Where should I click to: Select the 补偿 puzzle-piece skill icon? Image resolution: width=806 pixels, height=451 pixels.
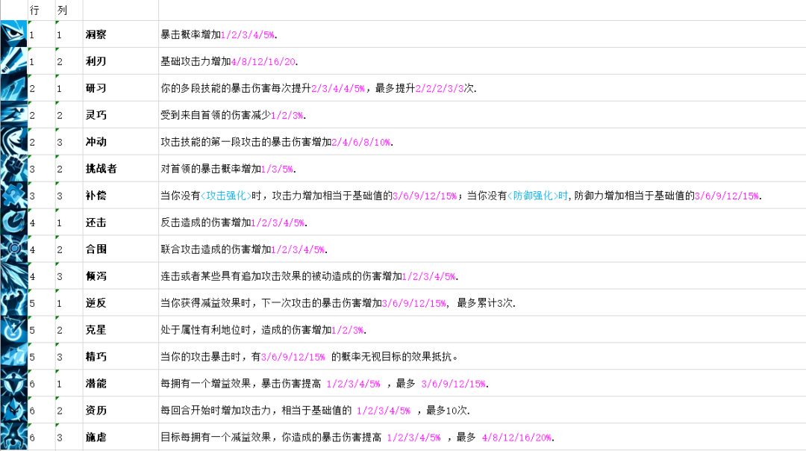13,195
